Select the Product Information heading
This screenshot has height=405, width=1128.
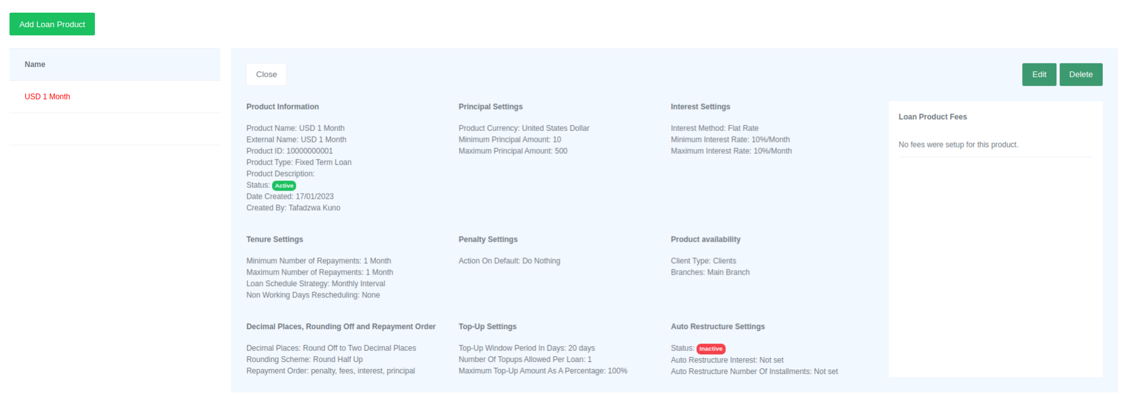[x=282, y=107]
